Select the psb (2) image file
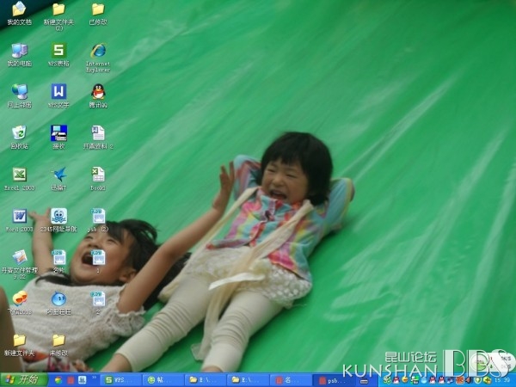516x387 pixels. [x=98, y=221]
